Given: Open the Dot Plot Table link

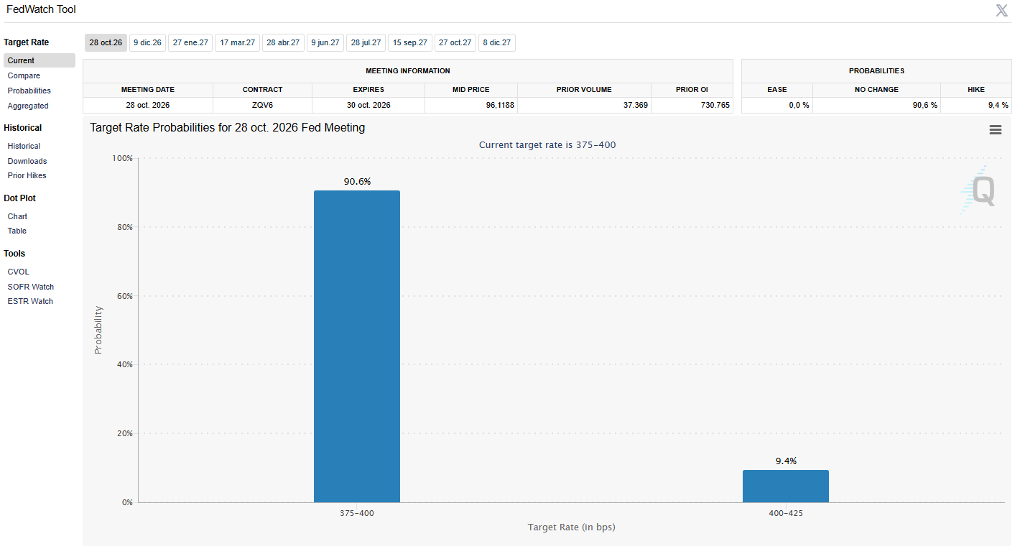Looking at the screenshot, I should click(17, 231).
